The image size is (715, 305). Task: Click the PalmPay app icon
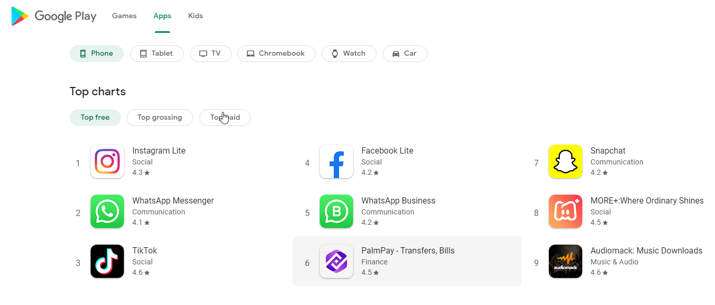[x=336, y=261]
